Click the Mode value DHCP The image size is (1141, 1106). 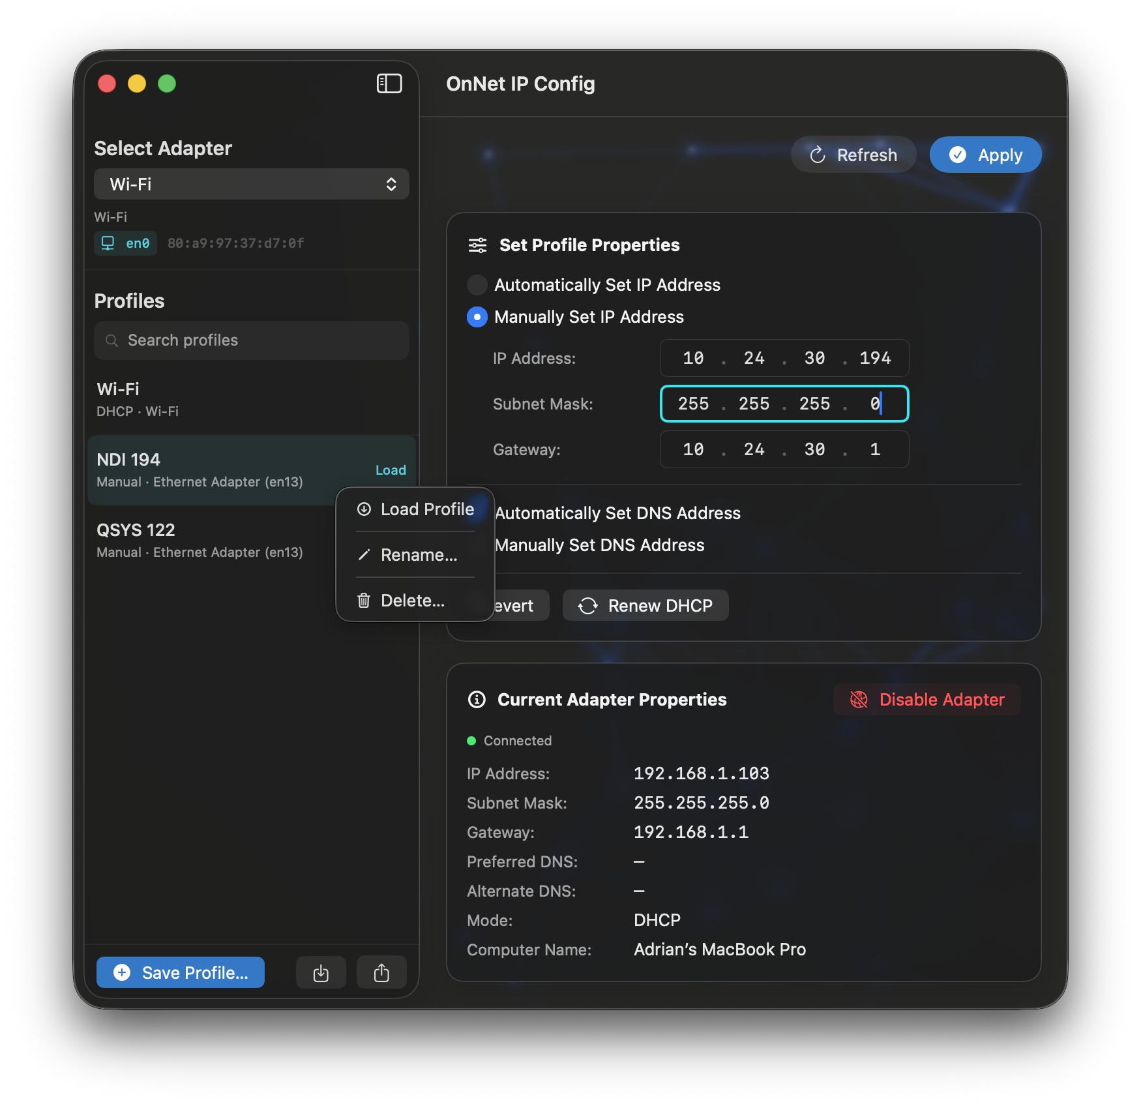point(657,920)
